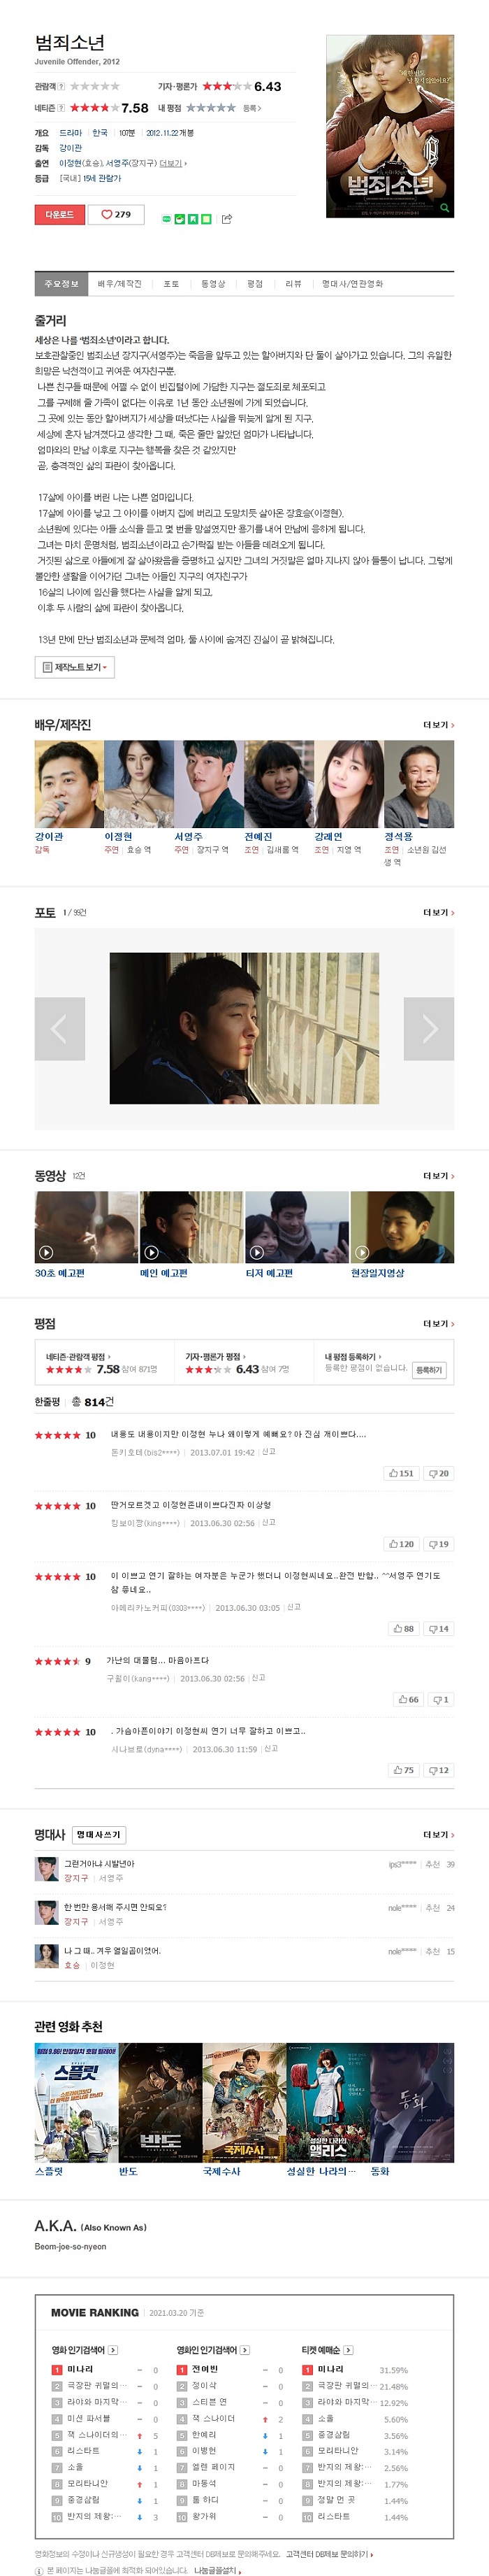
Task: Expand the 제작노트 보기 dropdown
Action: click(75, 667)
